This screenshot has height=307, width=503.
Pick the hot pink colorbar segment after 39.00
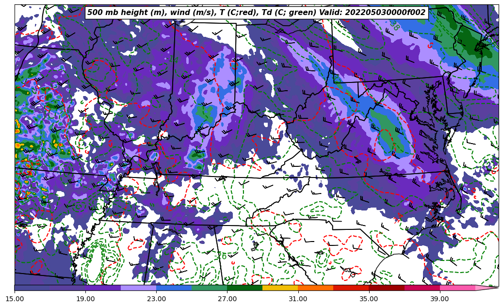pos(457,288)
